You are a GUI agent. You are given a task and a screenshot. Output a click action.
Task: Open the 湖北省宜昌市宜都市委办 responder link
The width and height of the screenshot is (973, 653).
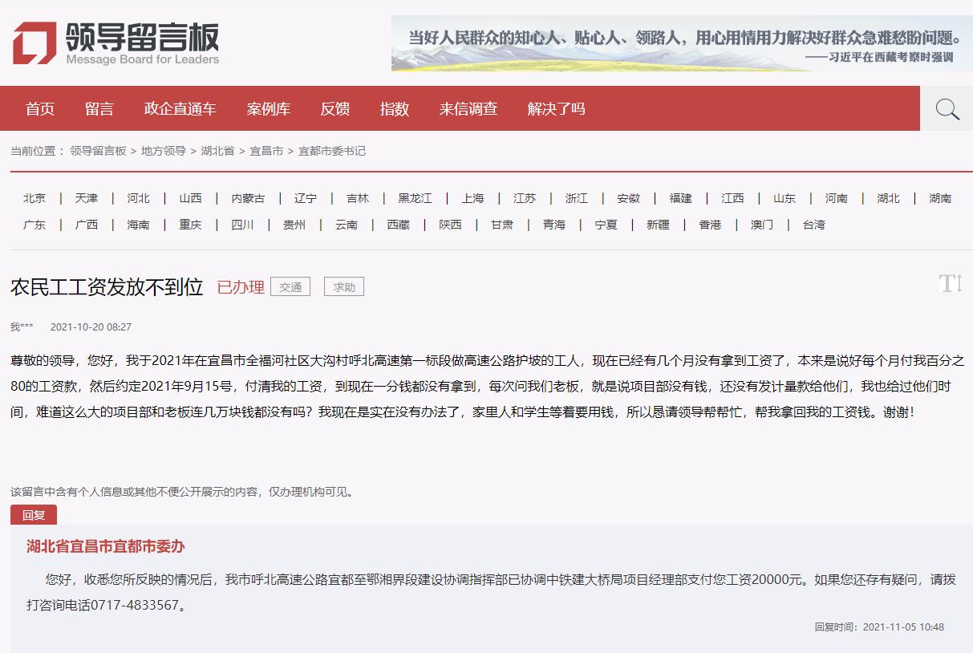[106, 546]
